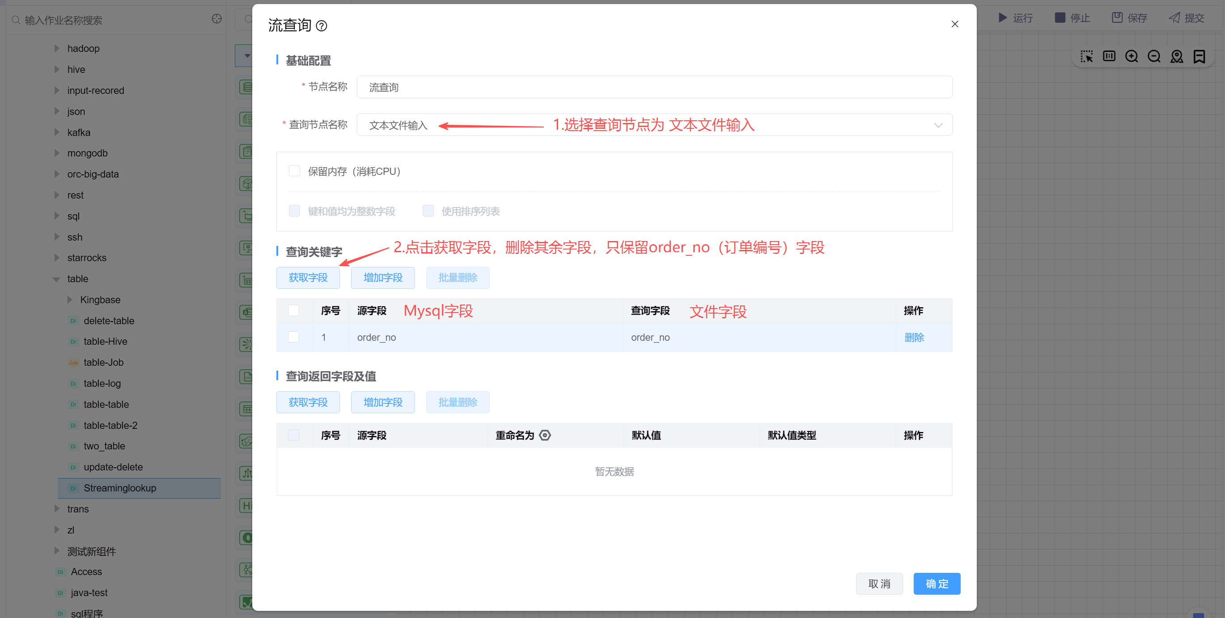1225x618 pixels.
Task: Enable the 保留内存（消耗CPU）checkbox
Action: [294, 171]
